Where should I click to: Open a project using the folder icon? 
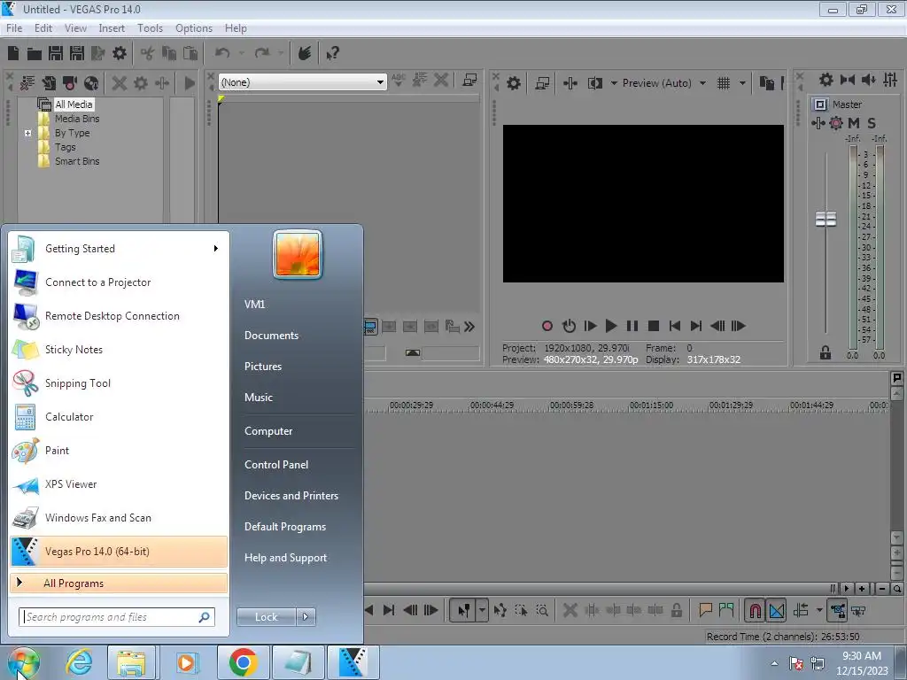(35, 54)
